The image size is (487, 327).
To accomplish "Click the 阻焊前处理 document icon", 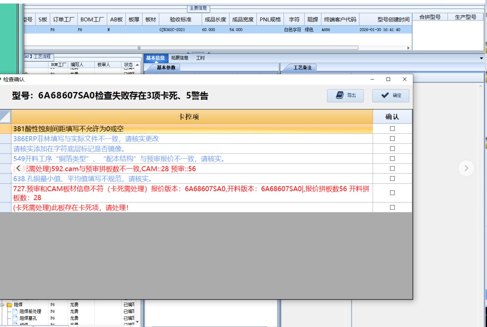I will click(x=15, y=312).
